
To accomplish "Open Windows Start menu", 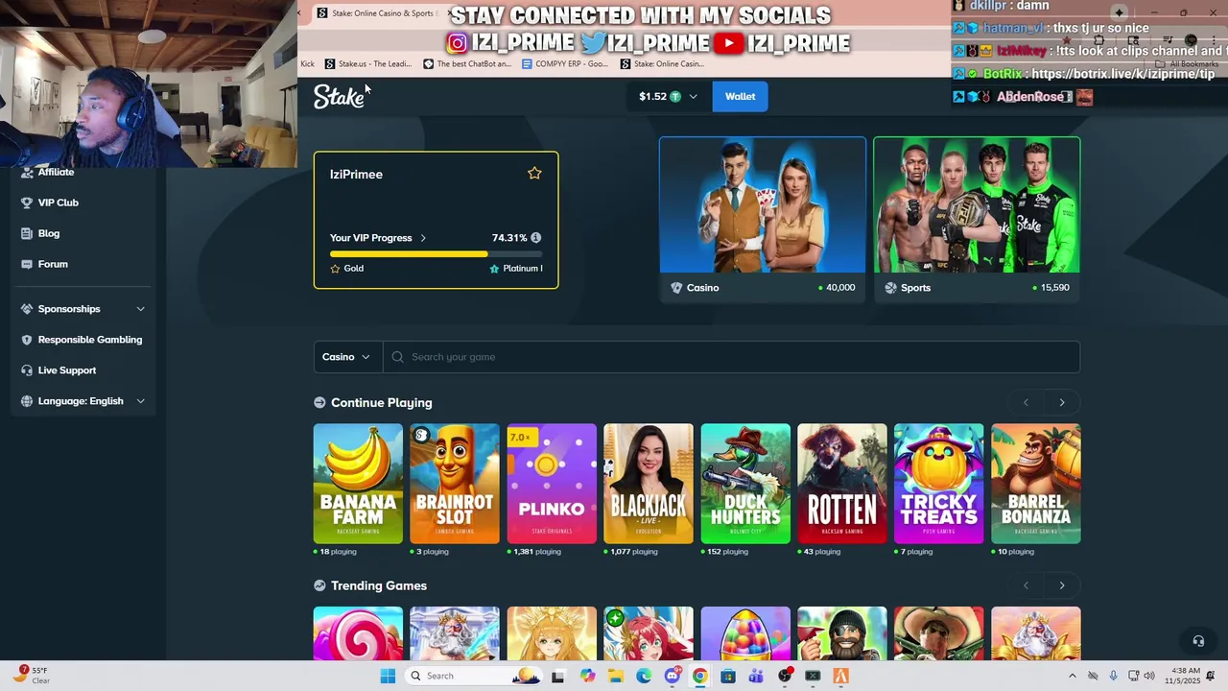I will coord(388,676).
